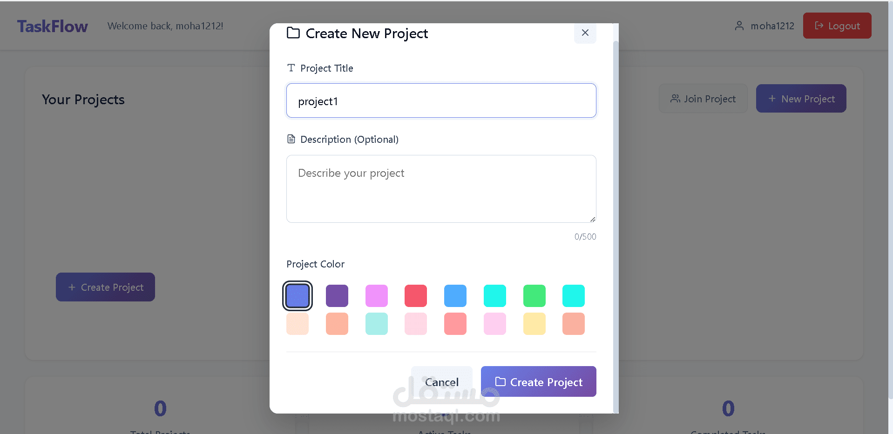Type in the Project Title field
The width and height of the screenshot is (893, 434).
coord(441,101)
